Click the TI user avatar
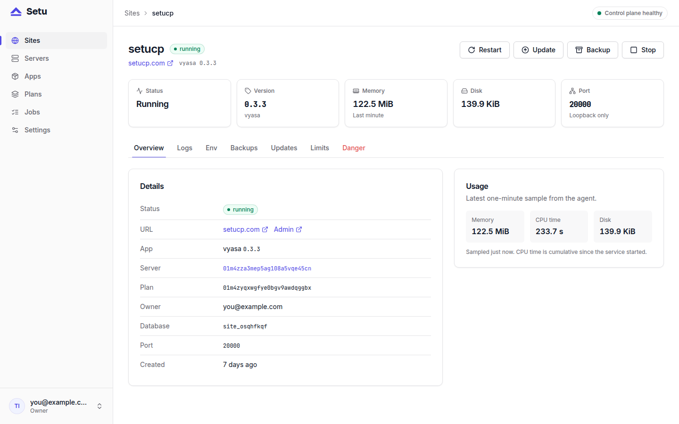Image resolution: width=679 pixels, height=424 pixels. (17, 406)
